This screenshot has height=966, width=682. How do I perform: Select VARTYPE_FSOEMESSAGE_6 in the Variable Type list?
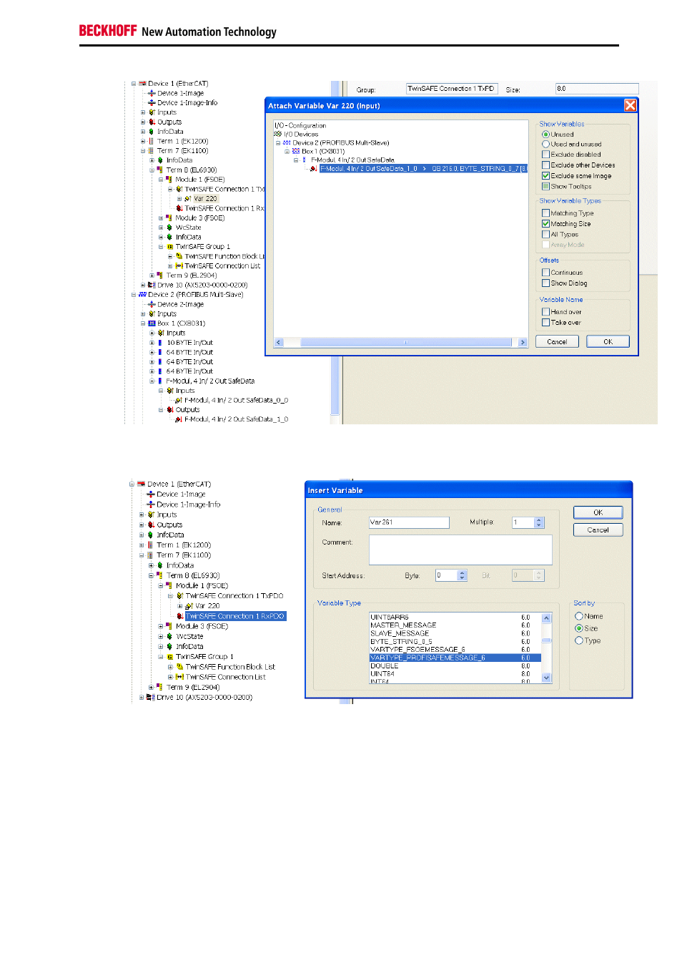click(x=455, y=650)
